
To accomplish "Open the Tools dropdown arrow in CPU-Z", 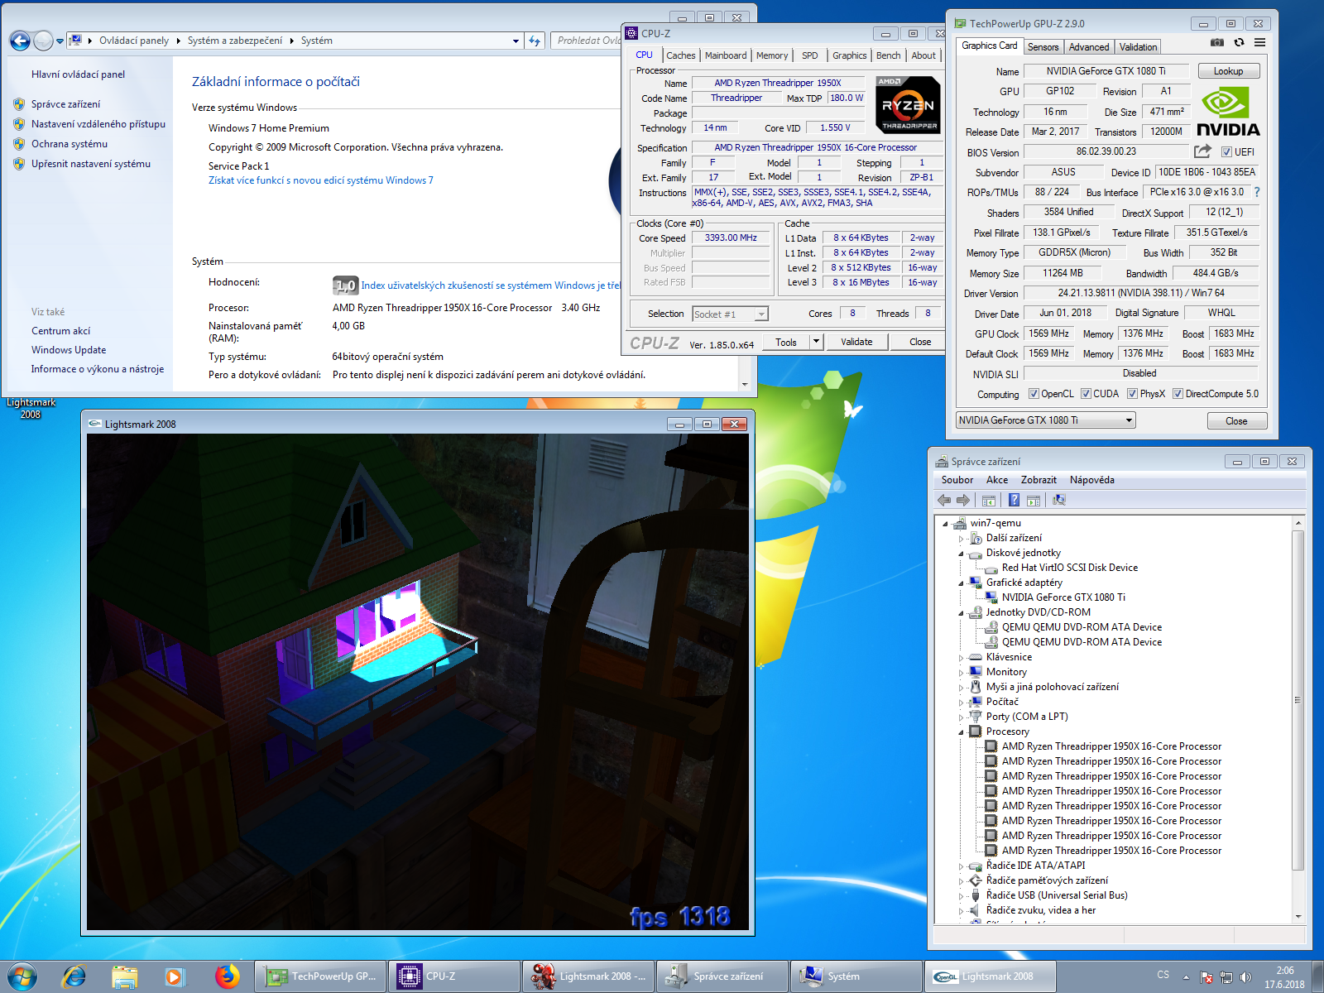I will [816, 342].
